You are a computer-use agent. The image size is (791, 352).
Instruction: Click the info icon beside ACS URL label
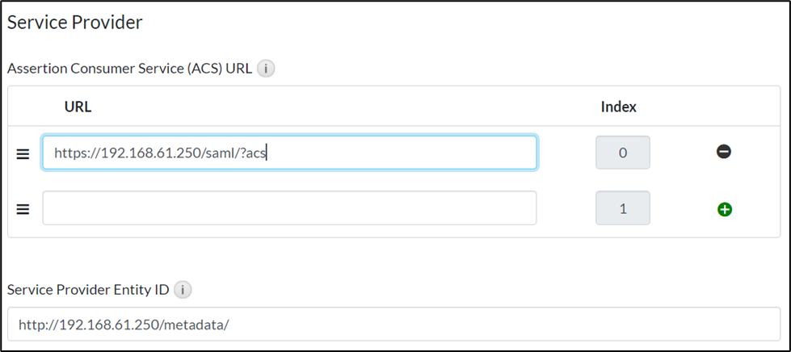pyautogui.click(x=266, y=69)
